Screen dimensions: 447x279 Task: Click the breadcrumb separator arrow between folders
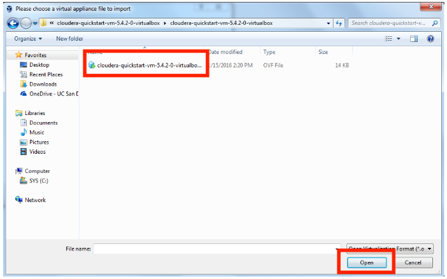[x=165, y=24]
